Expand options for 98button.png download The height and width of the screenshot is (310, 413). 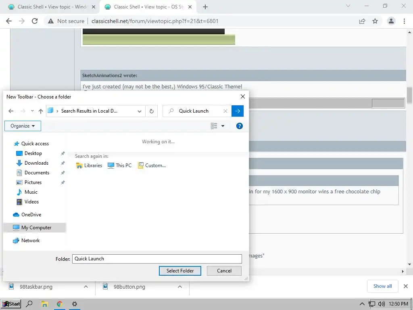(x=180, y=287)
